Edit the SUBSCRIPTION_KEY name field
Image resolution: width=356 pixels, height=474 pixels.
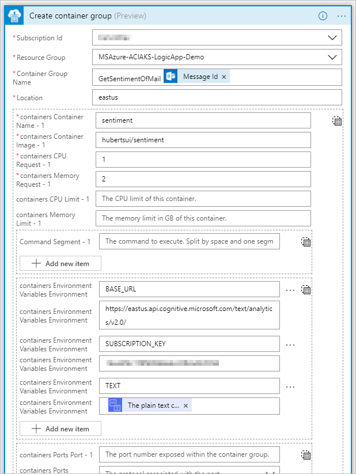[190, 344]
